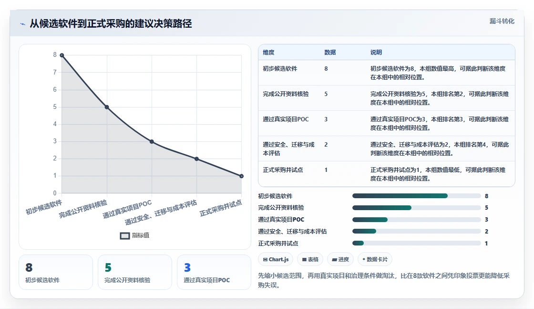
Task: Select the 进度 chip
Action: [340, 259]
